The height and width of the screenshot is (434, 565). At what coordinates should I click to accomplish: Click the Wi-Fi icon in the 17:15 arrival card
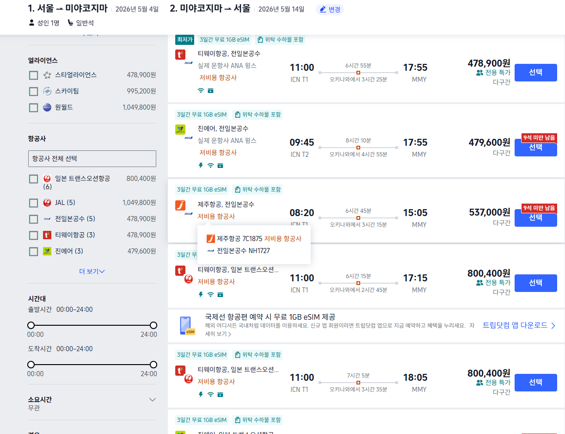click(x=210, y=294)
